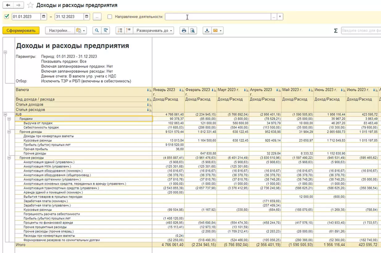Open calendar for start date 01.01.2023
This screenshot has width=381, height=253.
(44, 17)
